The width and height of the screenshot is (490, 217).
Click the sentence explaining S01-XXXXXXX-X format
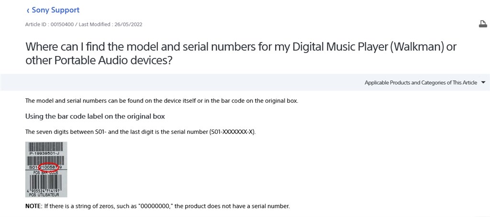point(141,131)
